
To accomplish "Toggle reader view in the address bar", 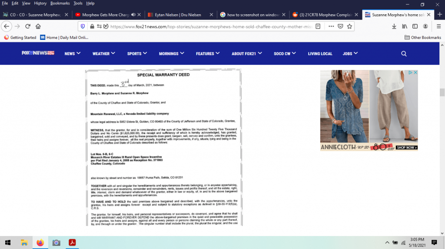I will [x=318, y=26].
